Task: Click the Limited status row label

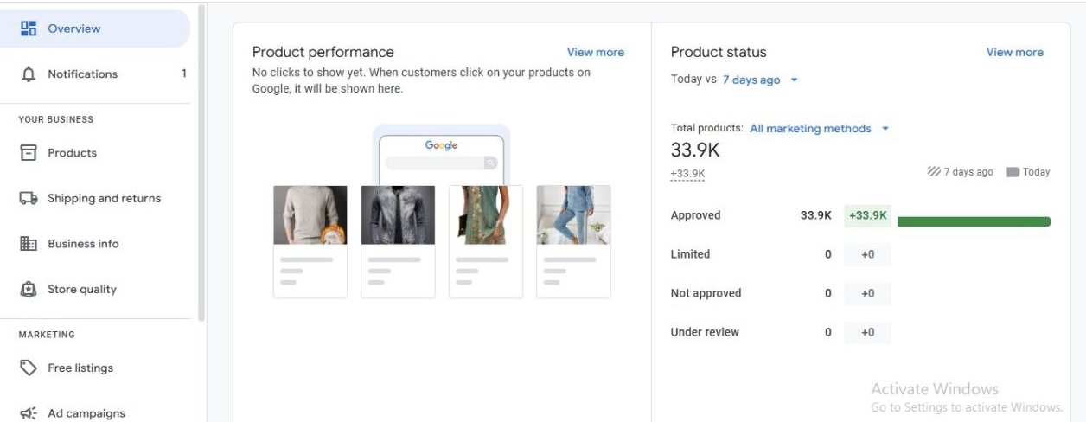Action: coord(690,254)
